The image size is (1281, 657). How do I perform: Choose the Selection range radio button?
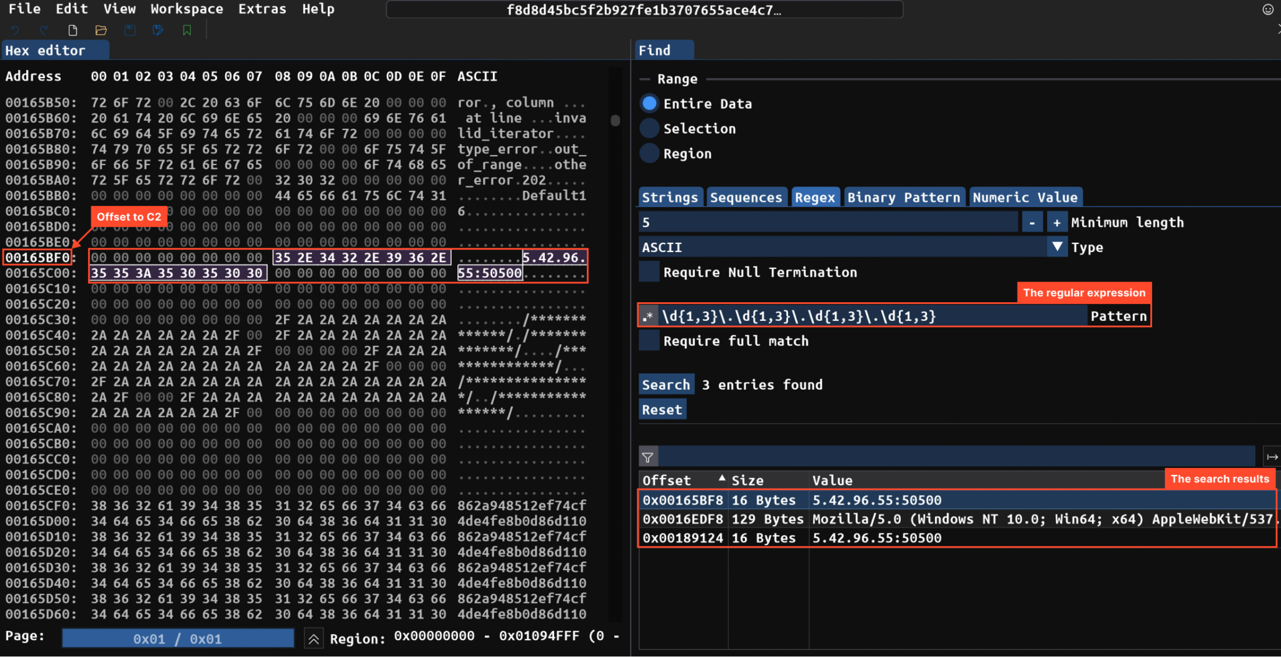click(650, 128)
